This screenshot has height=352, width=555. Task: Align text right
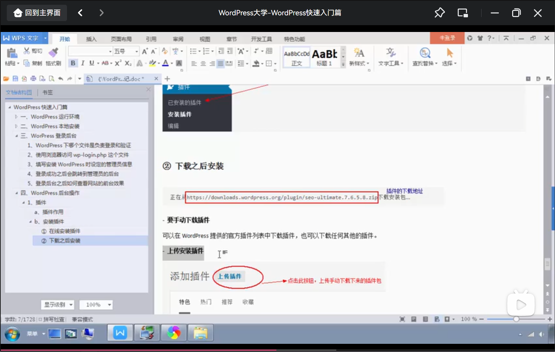[212, 63]
